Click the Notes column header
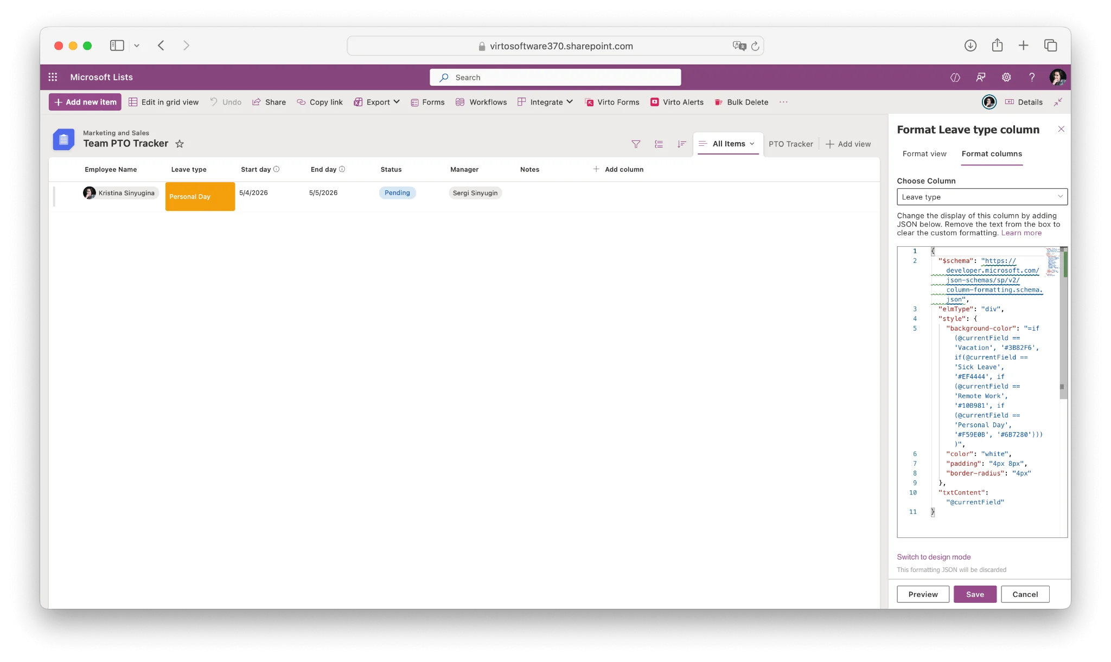The image size is (1111, 662). (529, 169)
